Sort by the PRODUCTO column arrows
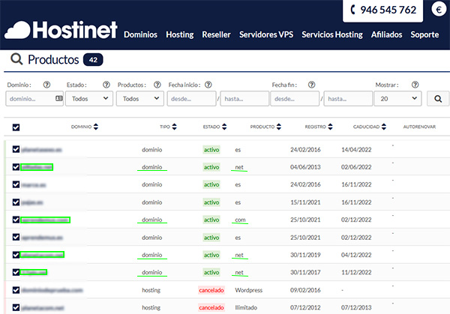This screenshot has height=314, width=450. coord(279,127)
